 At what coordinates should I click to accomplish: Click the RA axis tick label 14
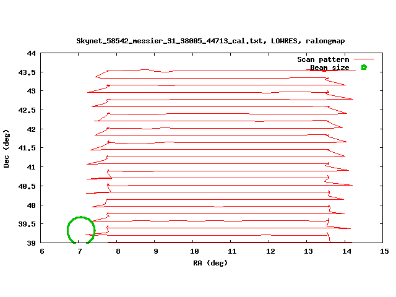tap(346, 251)
